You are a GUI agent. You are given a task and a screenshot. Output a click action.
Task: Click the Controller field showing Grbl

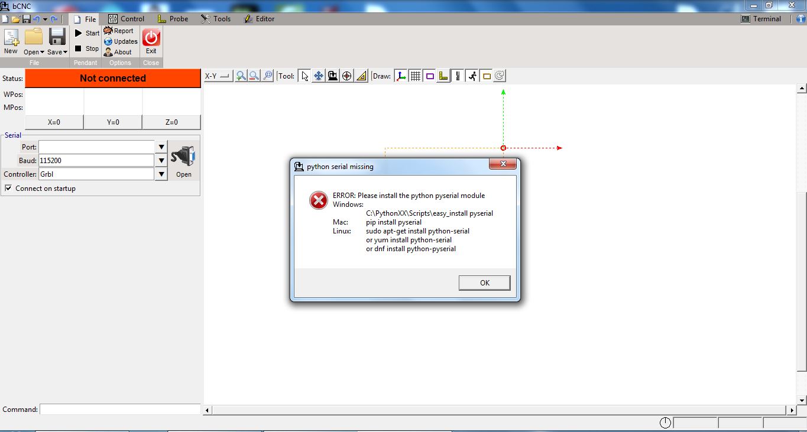(96, 174)
